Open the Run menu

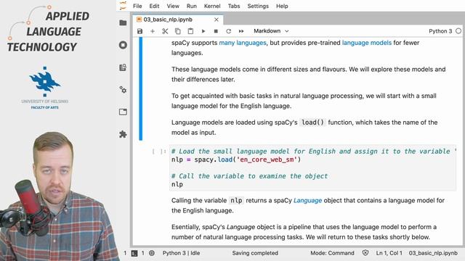tap(192, 6)
